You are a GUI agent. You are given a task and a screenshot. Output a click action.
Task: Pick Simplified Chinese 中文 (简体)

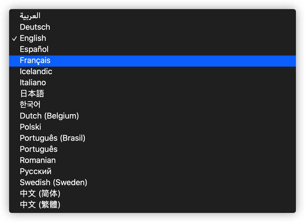click(152, 193)
